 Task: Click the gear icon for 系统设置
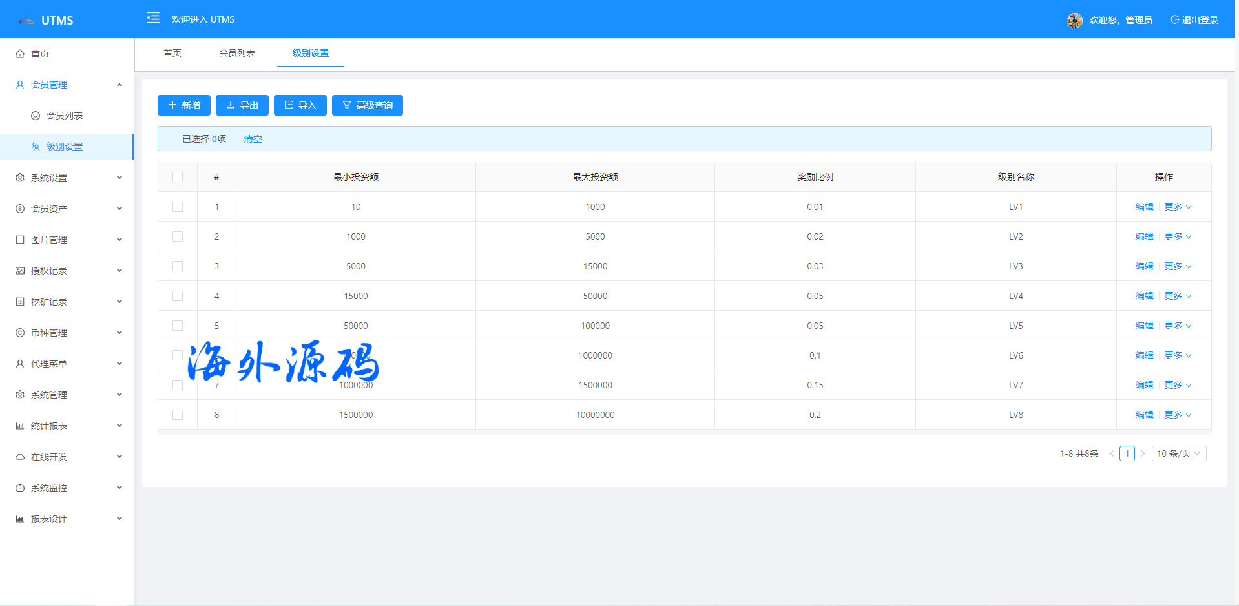[20, 178]
